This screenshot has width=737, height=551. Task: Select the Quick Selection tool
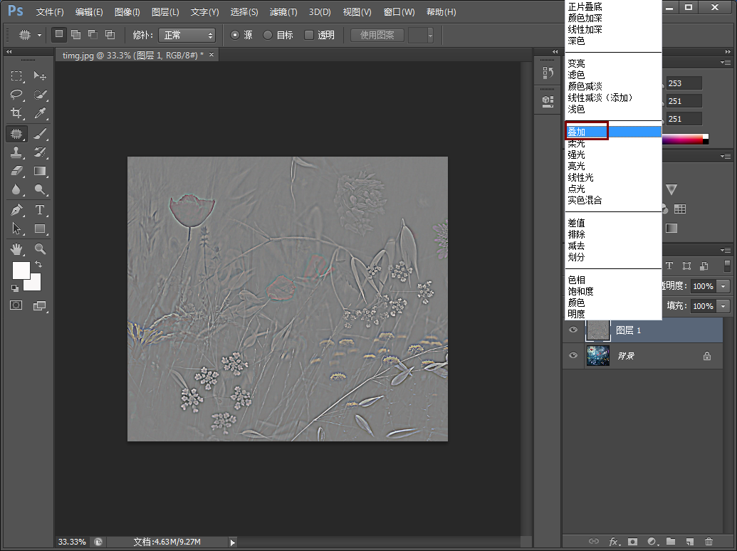pos(40,95)
